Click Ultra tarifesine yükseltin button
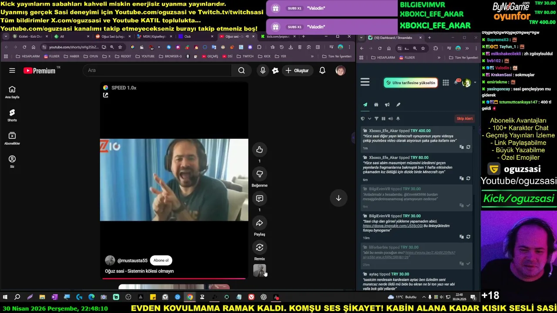 coord(411,83)
